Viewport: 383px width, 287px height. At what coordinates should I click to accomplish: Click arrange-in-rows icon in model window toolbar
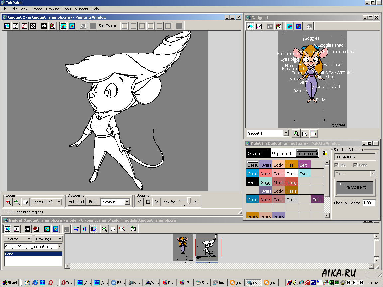pyautogui.click(x=76, y=229)
